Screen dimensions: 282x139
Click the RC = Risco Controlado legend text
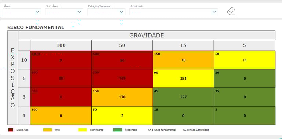[x=196, y=130]
